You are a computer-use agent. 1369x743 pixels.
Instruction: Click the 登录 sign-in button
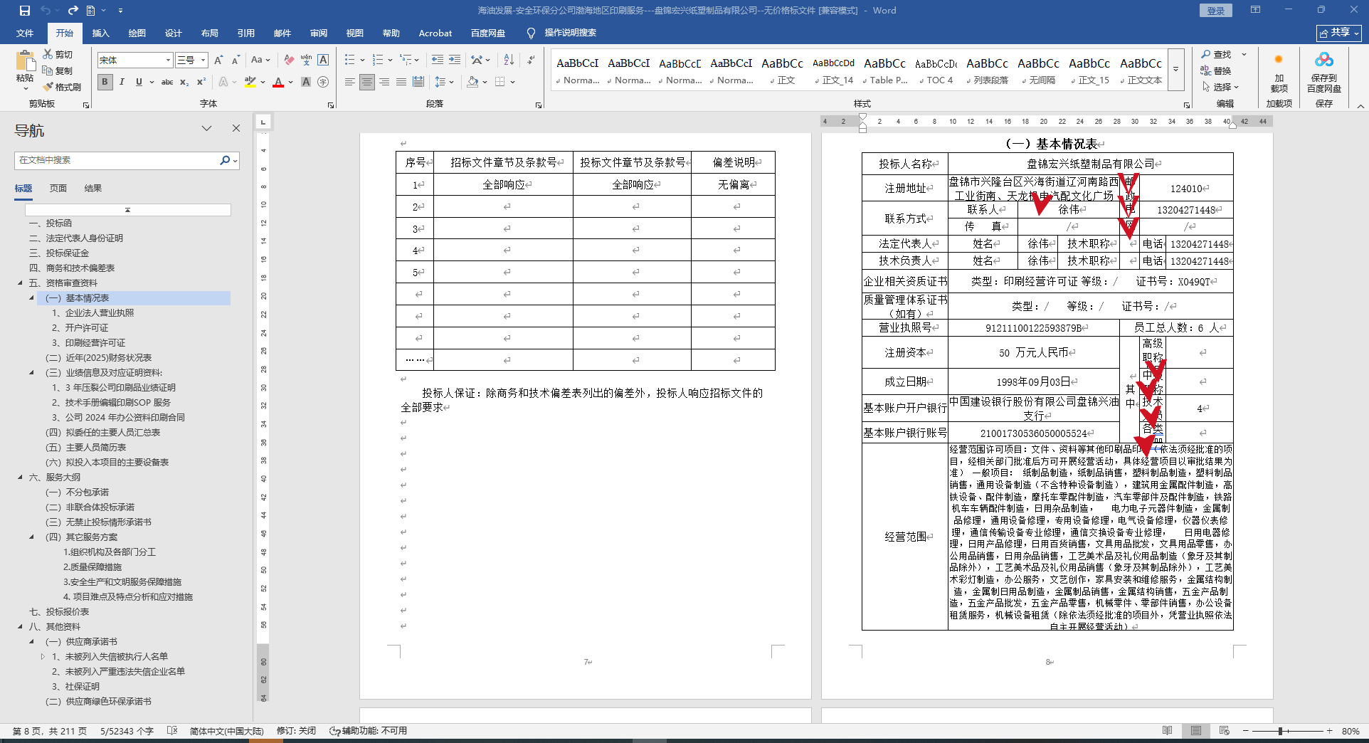tap(1216, 11)
